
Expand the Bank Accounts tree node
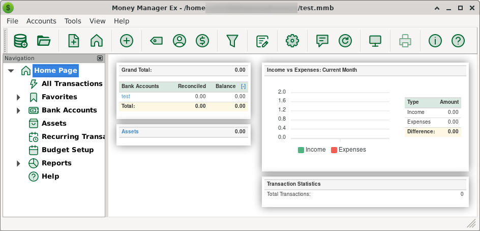18,110
